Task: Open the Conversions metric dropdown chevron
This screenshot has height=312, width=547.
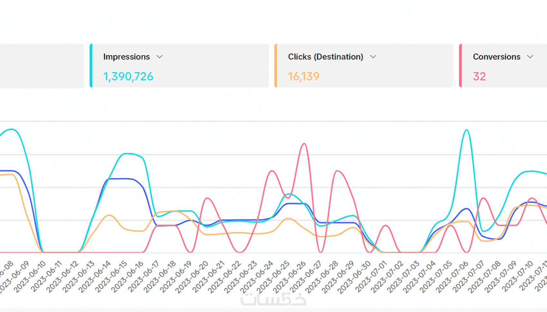Action: [530, 57]
